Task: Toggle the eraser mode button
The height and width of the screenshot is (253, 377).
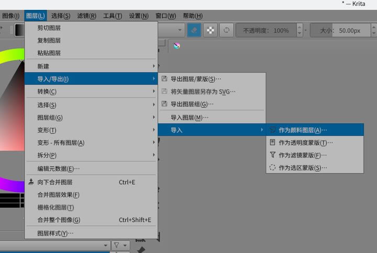Action: 194,30
